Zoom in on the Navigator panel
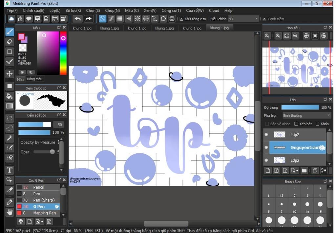336x233 pixels. pyautogui.click(x=278, y=36)
